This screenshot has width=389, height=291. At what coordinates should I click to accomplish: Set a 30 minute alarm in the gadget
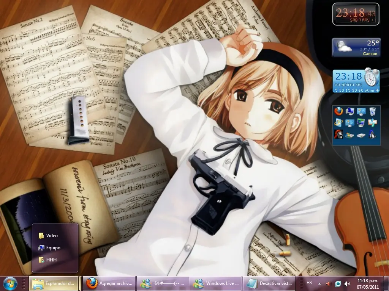click(x=354, y=90)
